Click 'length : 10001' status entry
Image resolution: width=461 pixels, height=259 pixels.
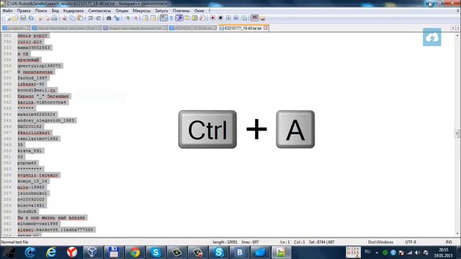[x=225, y=242]
